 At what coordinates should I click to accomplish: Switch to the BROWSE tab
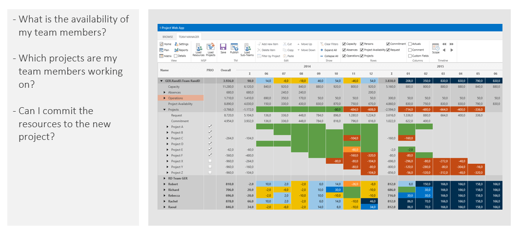[x=167, y=37]
